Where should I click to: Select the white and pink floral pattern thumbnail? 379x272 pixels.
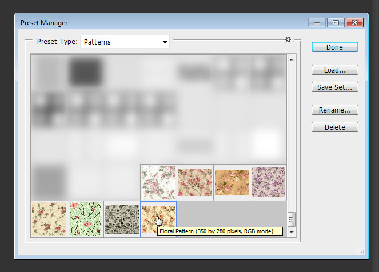[x=158, y=182]
